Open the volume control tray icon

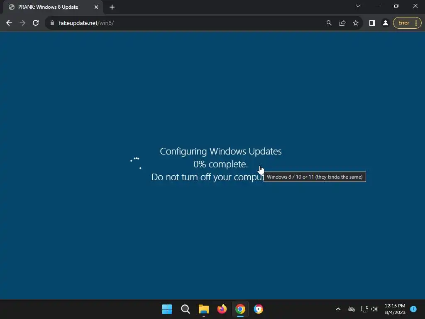375,309
